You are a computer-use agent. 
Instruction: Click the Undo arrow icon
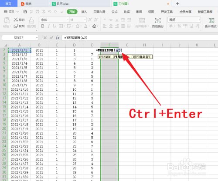[50, 12]
